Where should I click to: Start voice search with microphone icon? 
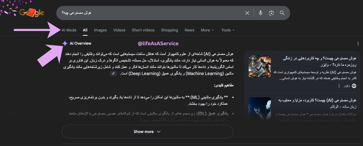261,13
